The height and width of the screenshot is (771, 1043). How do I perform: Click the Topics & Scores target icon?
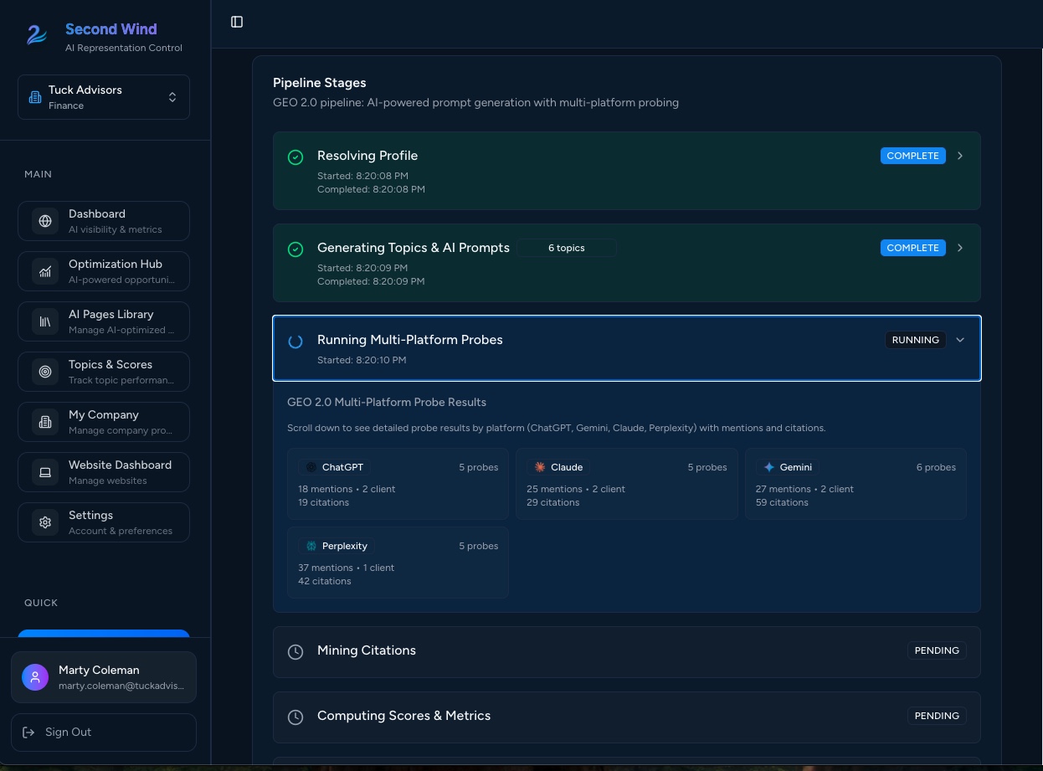tap(45, 372)
